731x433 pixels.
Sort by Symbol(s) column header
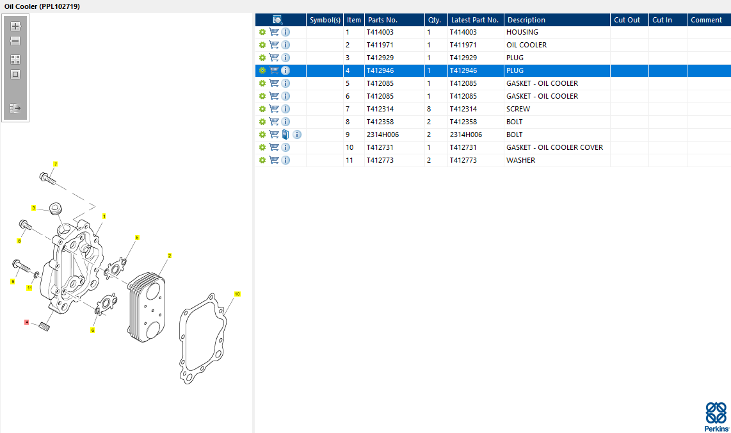325,20
